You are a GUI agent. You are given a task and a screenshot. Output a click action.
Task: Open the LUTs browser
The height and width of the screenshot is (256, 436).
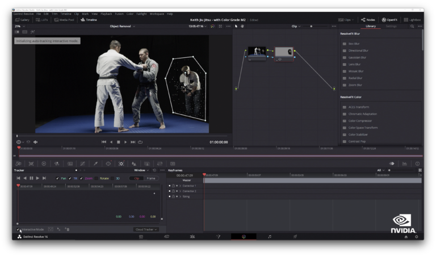coord(42,20)
